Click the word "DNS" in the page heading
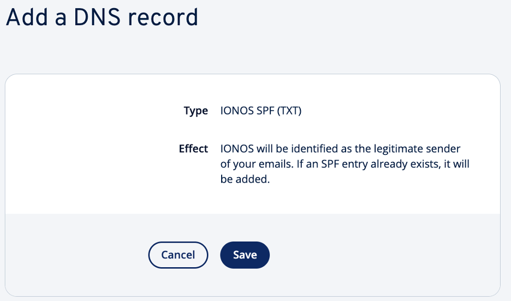This screenshot has height=301, width=511. 89,18
